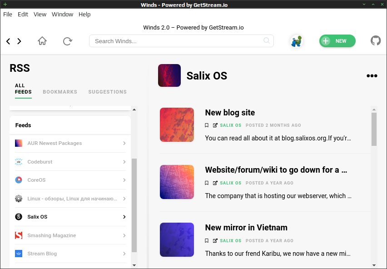Click the AUR Newest Packages feed icon
The width and height of the screenshot is (387, 269).
(19, 143)
